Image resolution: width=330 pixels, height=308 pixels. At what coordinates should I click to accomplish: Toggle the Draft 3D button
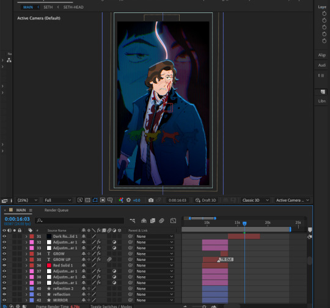(205, 200)
